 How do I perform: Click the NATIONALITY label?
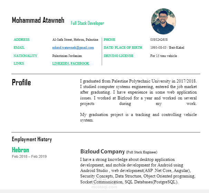25,56
